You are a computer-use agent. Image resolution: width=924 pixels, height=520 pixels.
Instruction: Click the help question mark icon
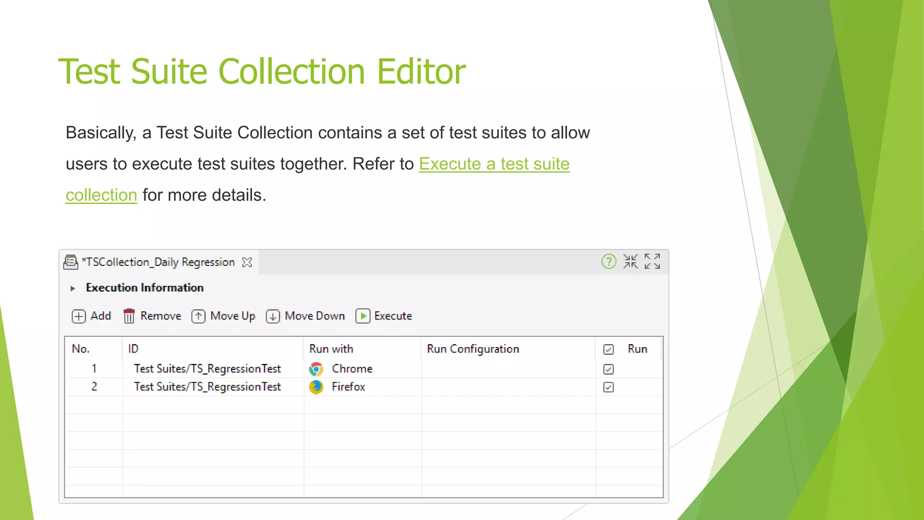pos(609,261)
